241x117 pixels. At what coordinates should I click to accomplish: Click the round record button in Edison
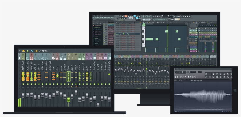(188, 72)
